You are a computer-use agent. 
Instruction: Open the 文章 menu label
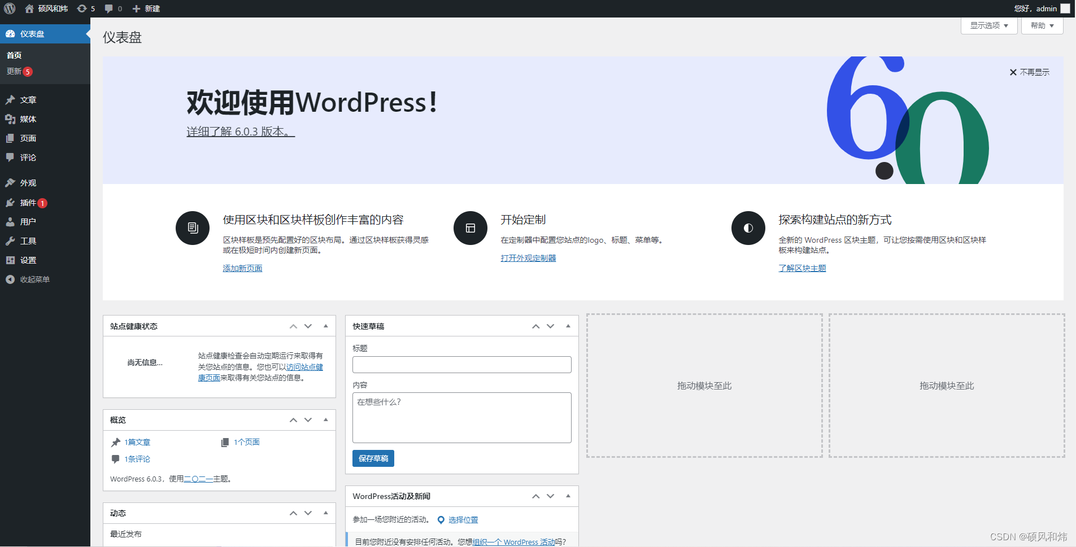point(28,100)
